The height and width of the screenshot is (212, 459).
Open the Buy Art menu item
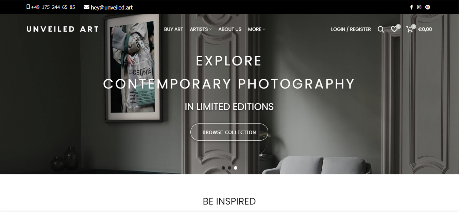[173, 29]
